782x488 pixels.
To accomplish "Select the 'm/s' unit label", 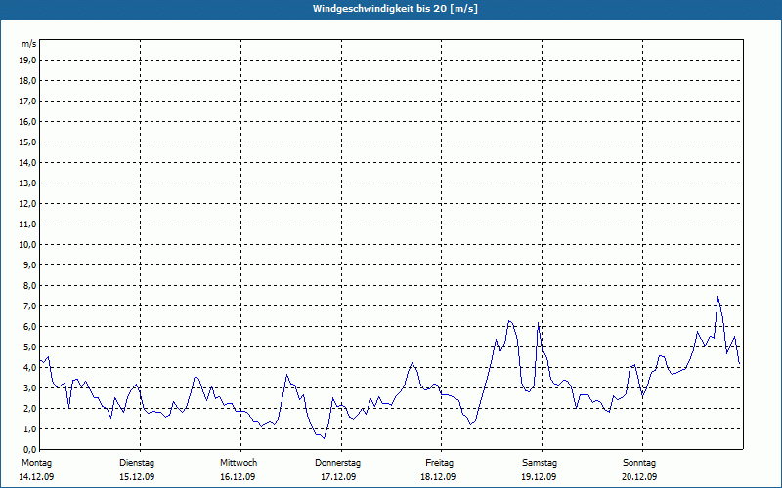I will click(x=29, y=44).
